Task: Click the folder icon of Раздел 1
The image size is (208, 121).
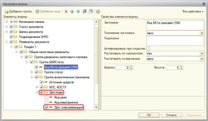Action: point(20,47)
